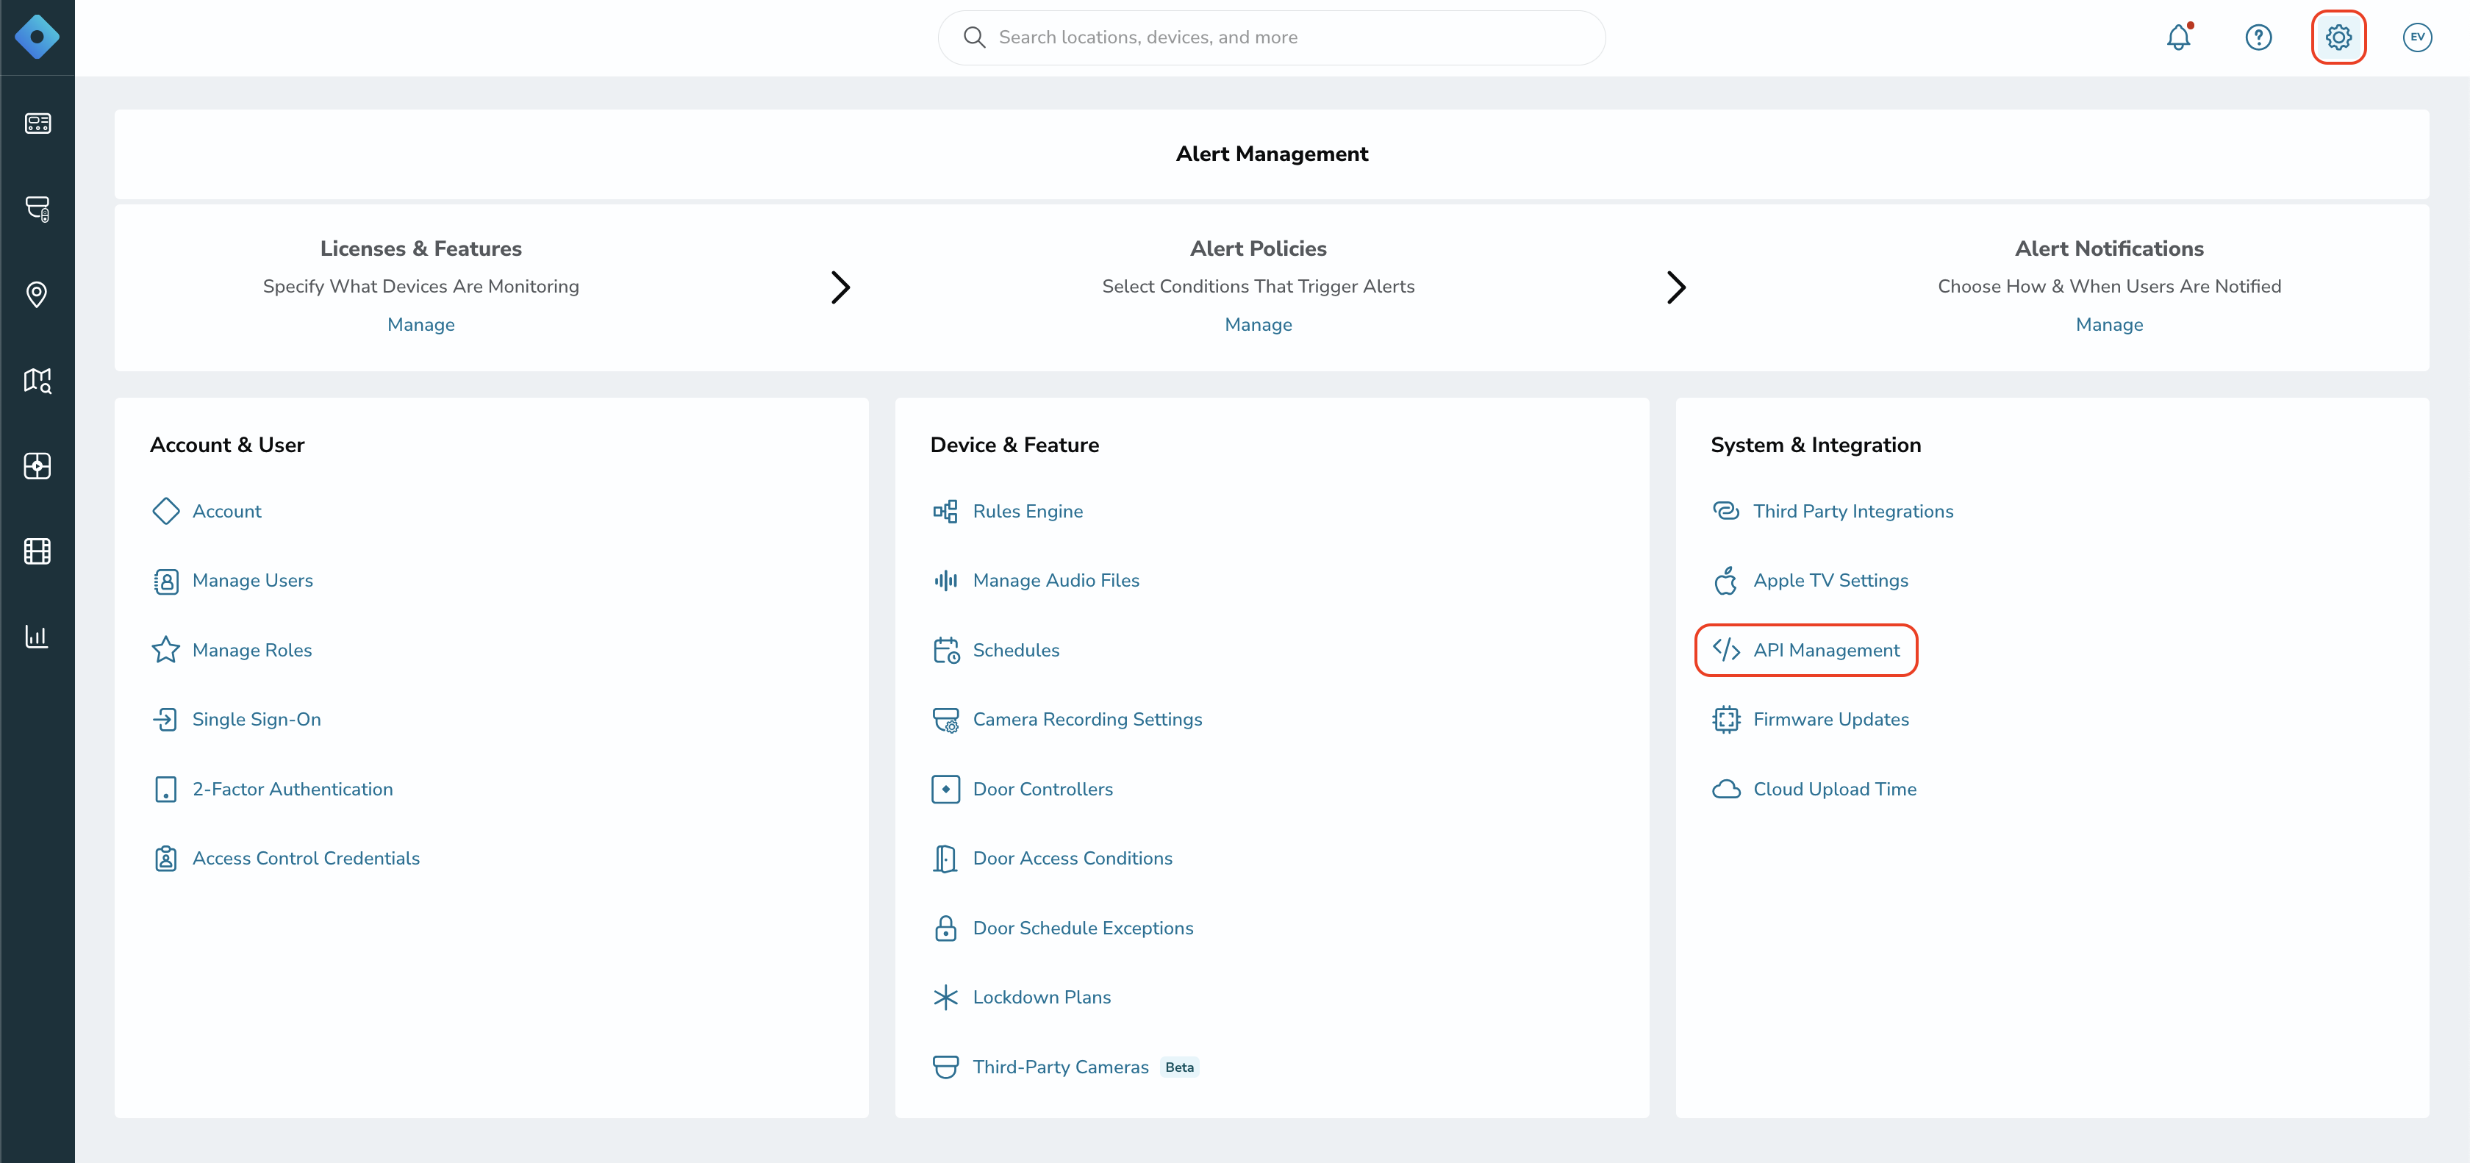The width and height of the screenshot is (2470, 1163).
Task: Open the Camera Recording Settings link
Action: [1087, 719]
